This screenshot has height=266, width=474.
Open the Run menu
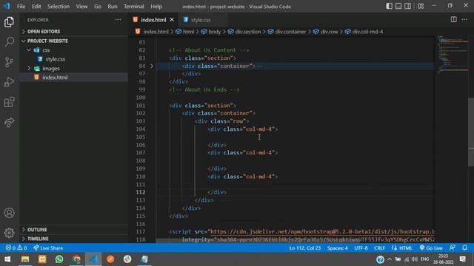(112, 7)
